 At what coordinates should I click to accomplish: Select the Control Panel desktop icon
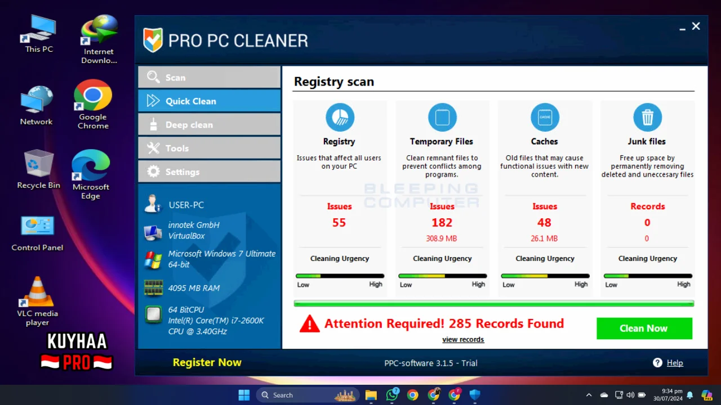click(x=37, y=233)
